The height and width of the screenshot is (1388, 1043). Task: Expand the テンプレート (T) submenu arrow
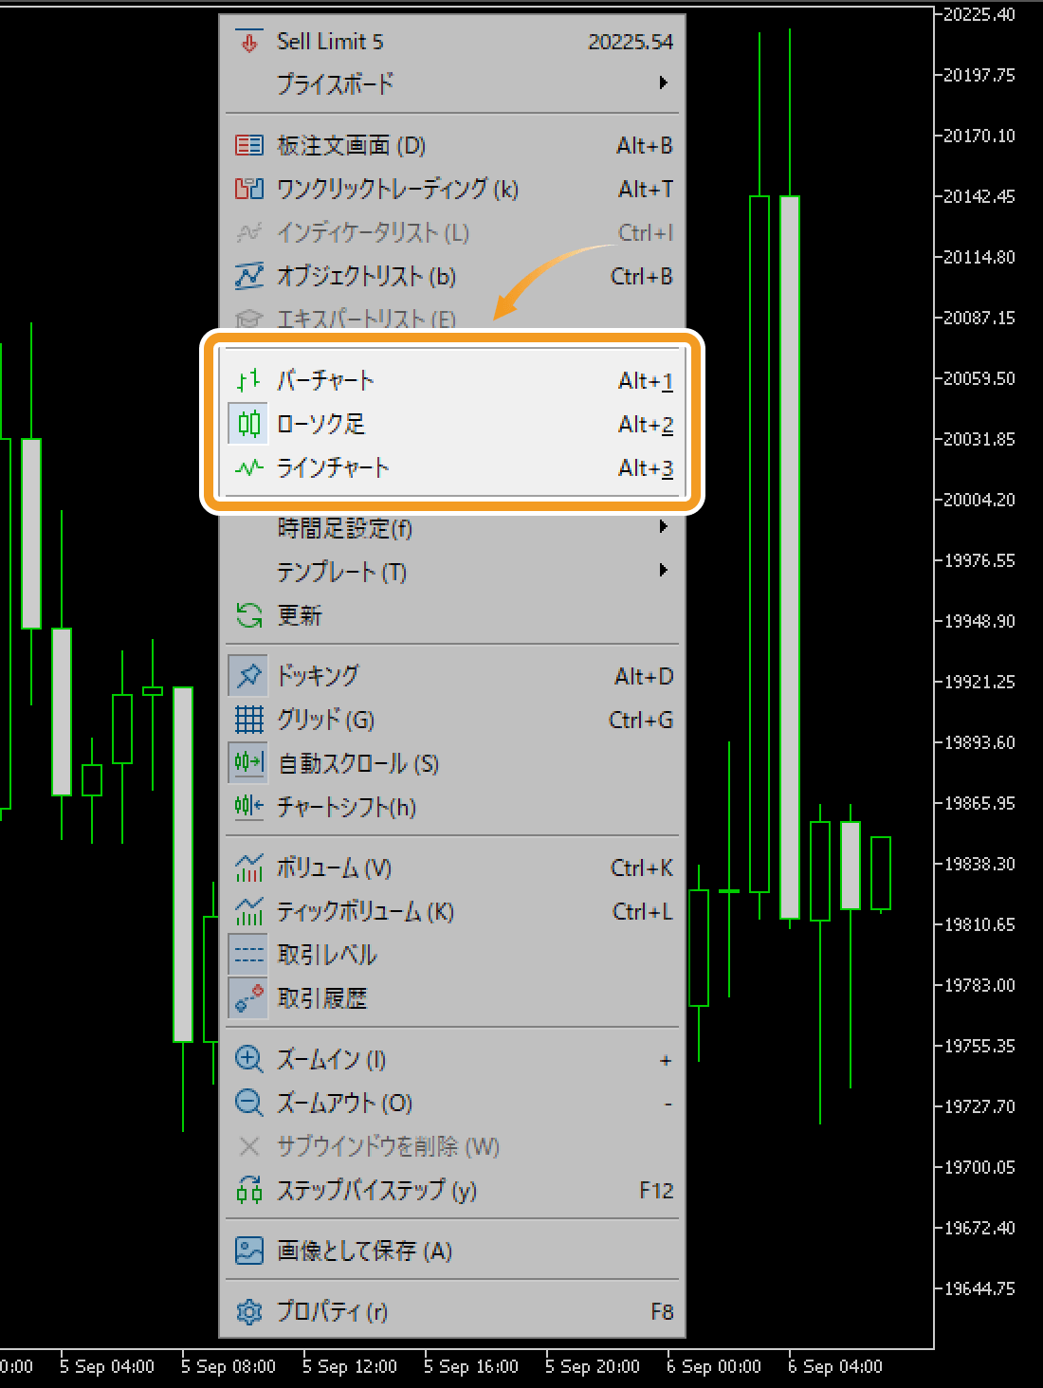tap(664, 570)
